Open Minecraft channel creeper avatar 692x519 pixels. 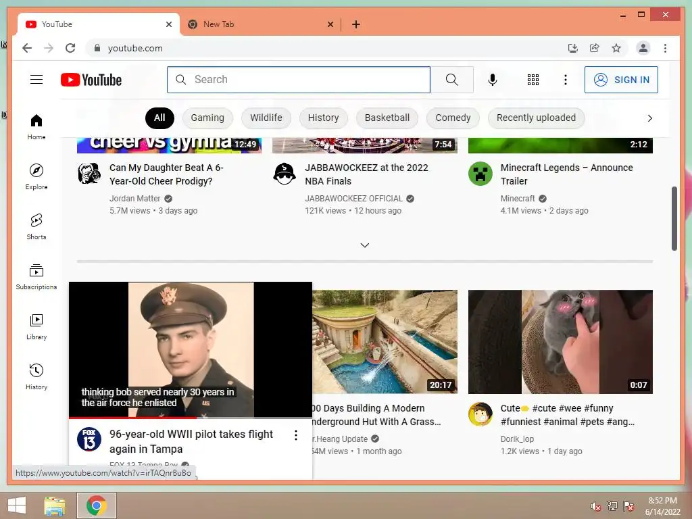[480, 173]
